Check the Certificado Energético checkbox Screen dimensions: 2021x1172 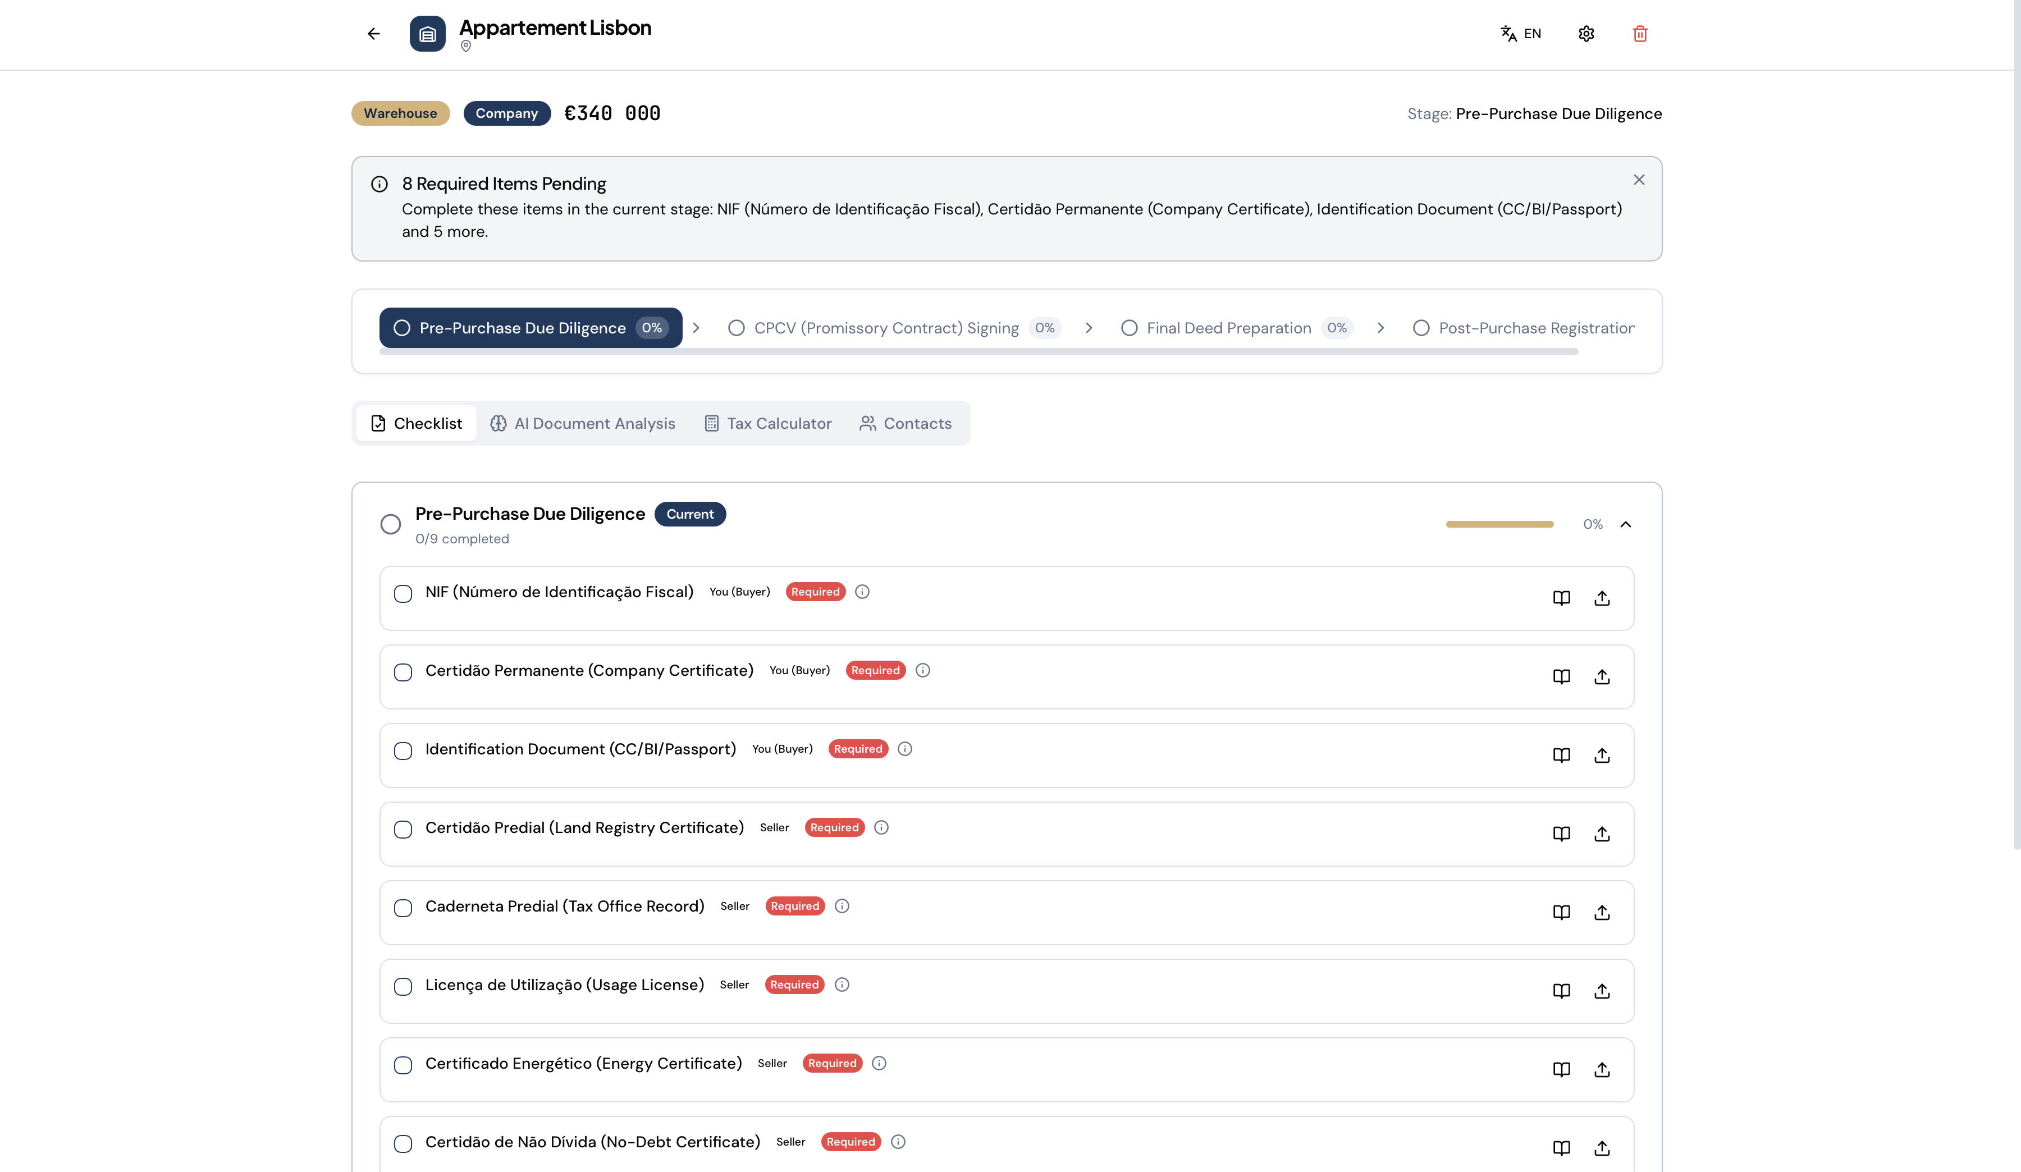point(403,1065)
